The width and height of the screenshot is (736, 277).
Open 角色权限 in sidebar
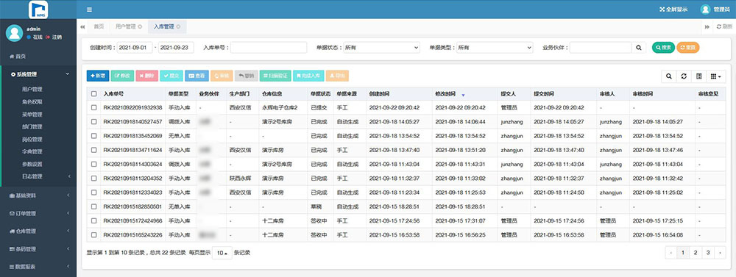[32, 101]
